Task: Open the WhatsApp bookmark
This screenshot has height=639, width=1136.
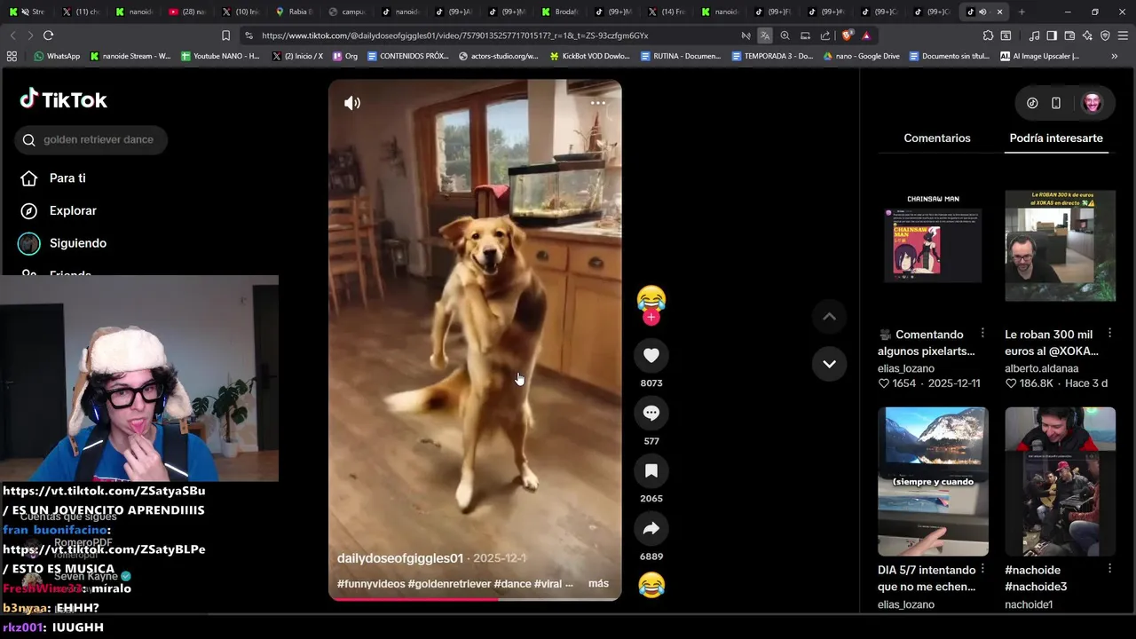Action: tap(56, 56)
